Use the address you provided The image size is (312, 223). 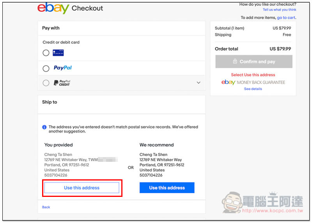click(82, 188)
